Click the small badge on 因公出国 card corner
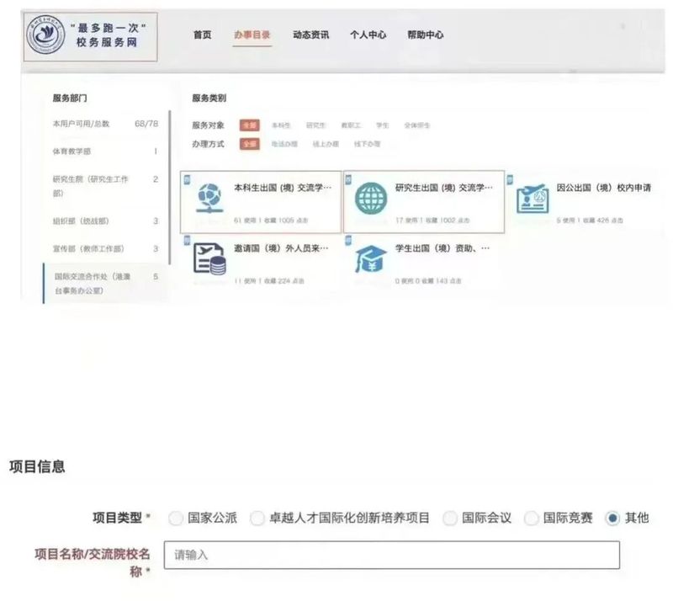The image size is (673, 601). [509, 178]
